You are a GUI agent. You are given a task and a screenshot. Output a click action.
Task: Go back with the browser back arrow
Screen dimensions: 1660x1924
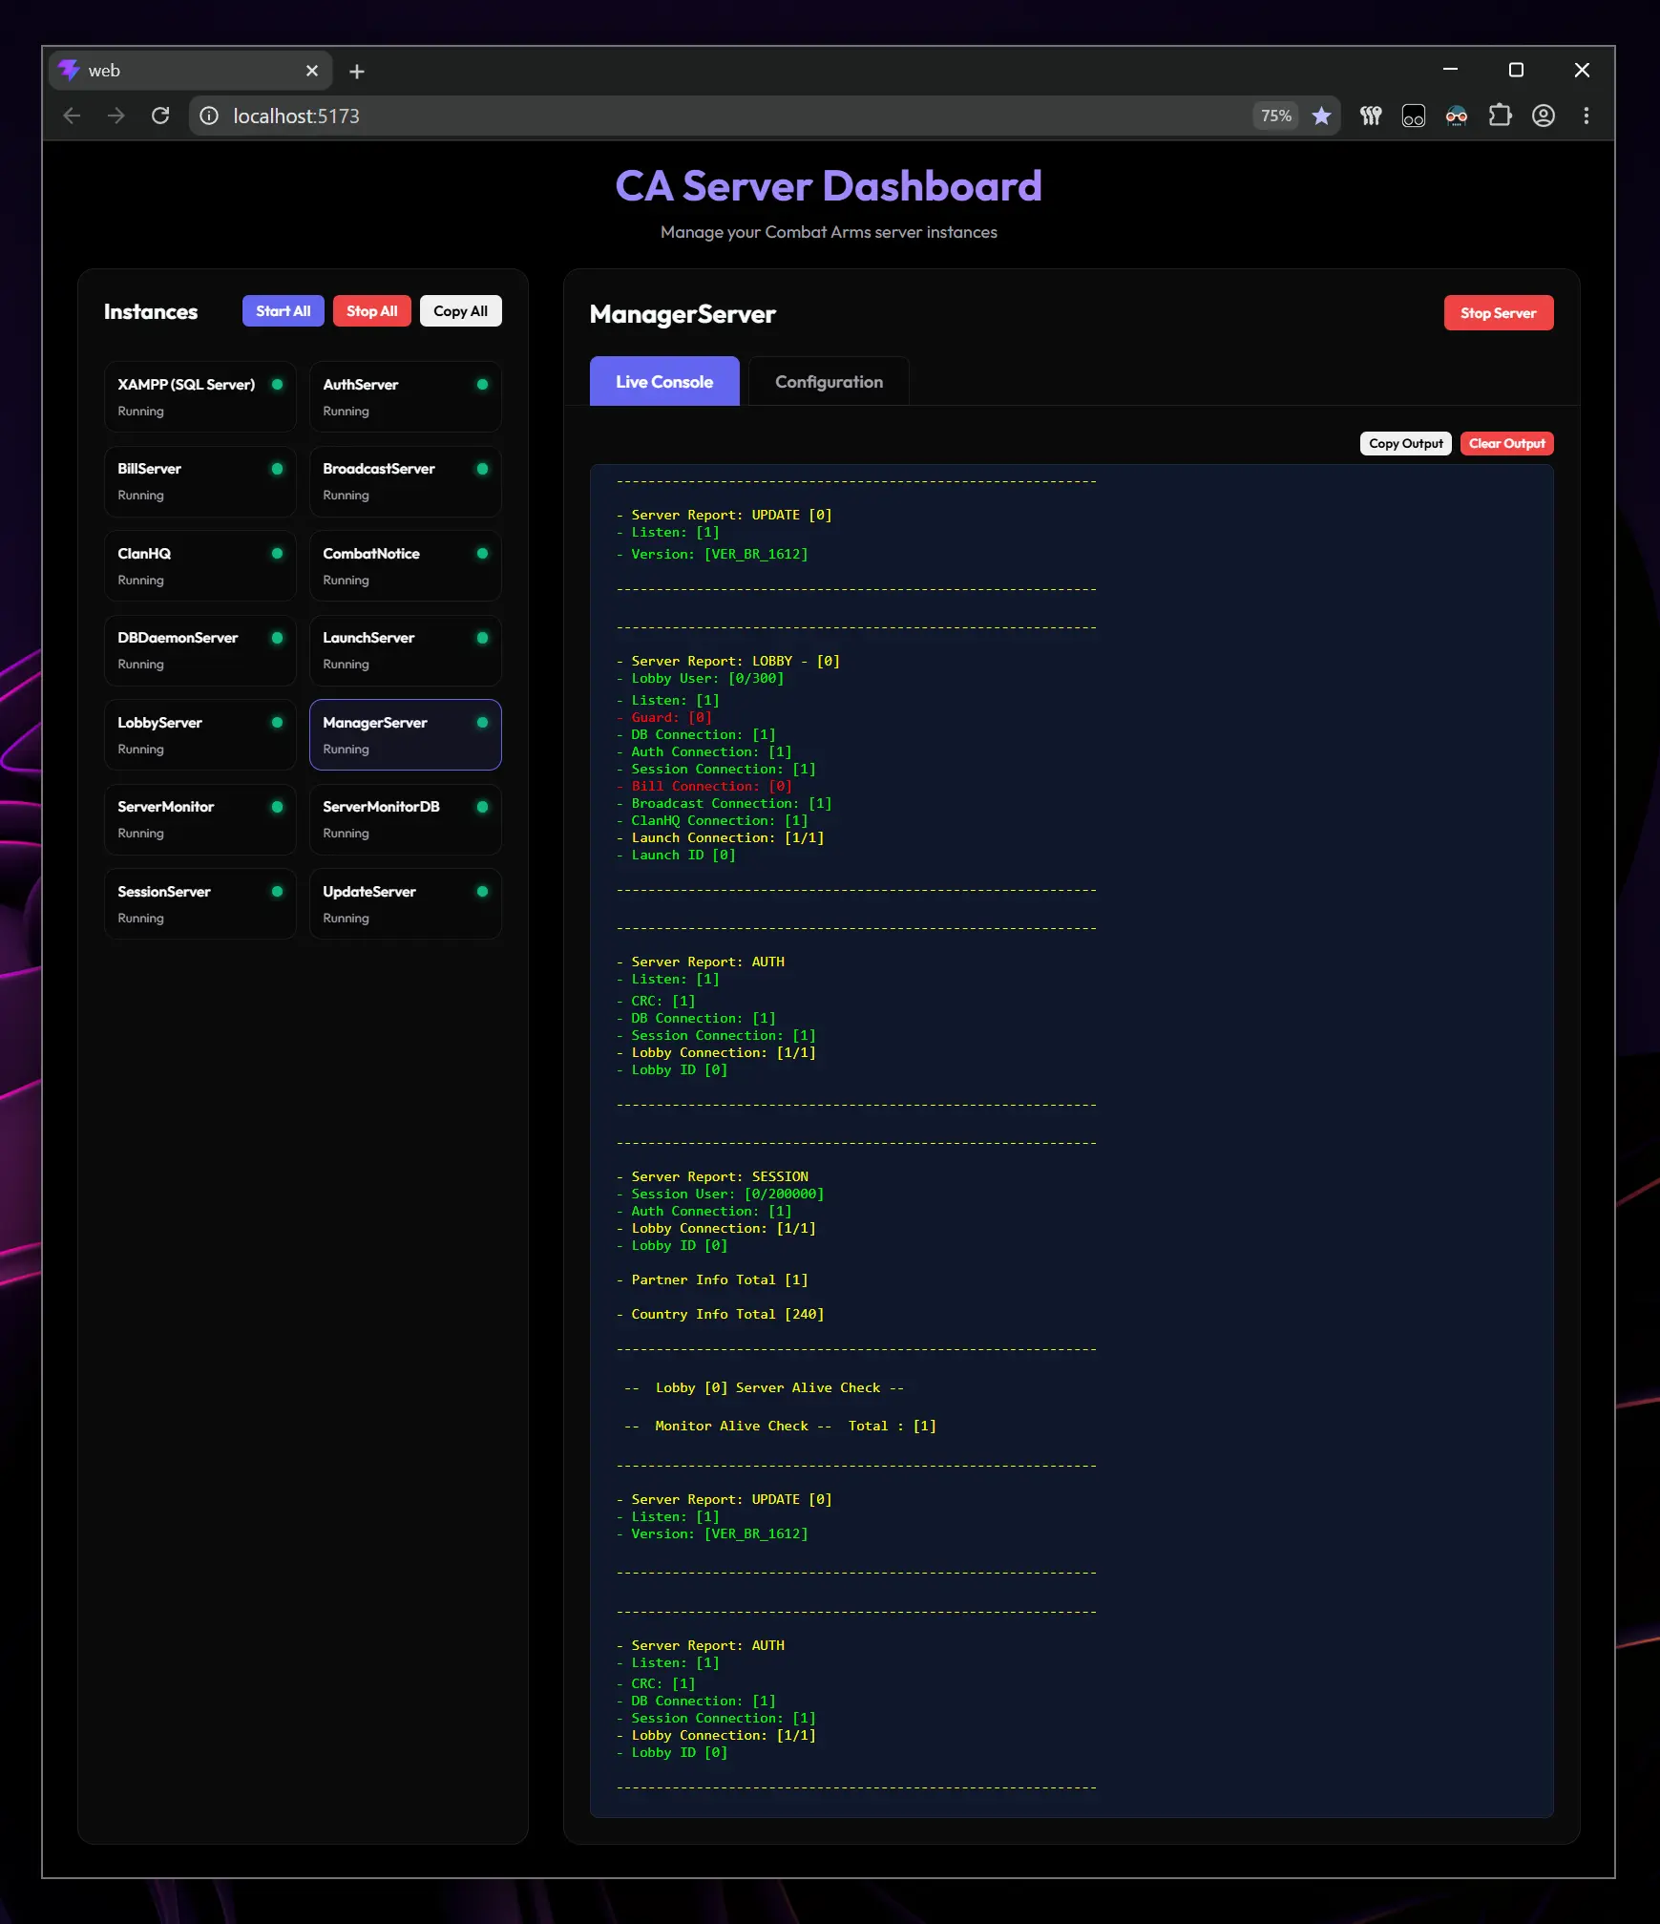tap(72, 116)
